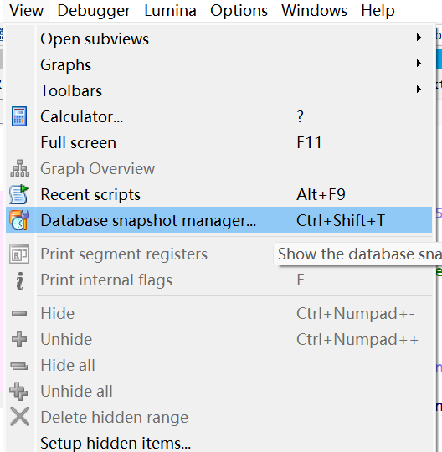This screenshot has width=442, height=452.
Task: Expand the Open subviews submenu arrow
Action: tap(419, 38)
